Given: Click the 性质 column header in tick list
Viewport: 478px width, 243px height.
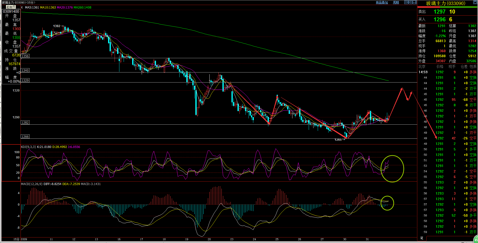Looking at the screenshot, I should point(473,66).
